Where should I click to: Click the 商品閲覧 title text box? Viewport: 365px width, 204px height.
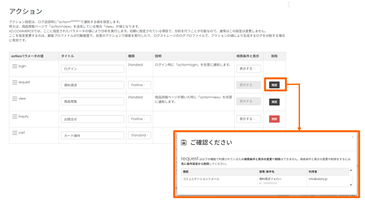click(92, 102)
